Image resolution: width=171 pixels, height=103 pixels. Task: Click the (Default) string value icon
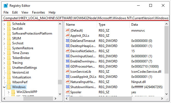(x=68, y=30)
